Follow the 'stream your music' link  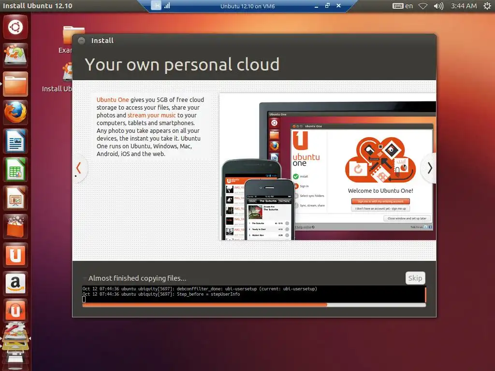tap(151, 115)
